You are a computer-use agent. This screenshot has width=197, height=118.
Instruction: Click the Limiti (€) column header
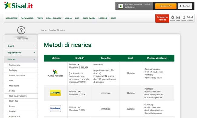79,58
